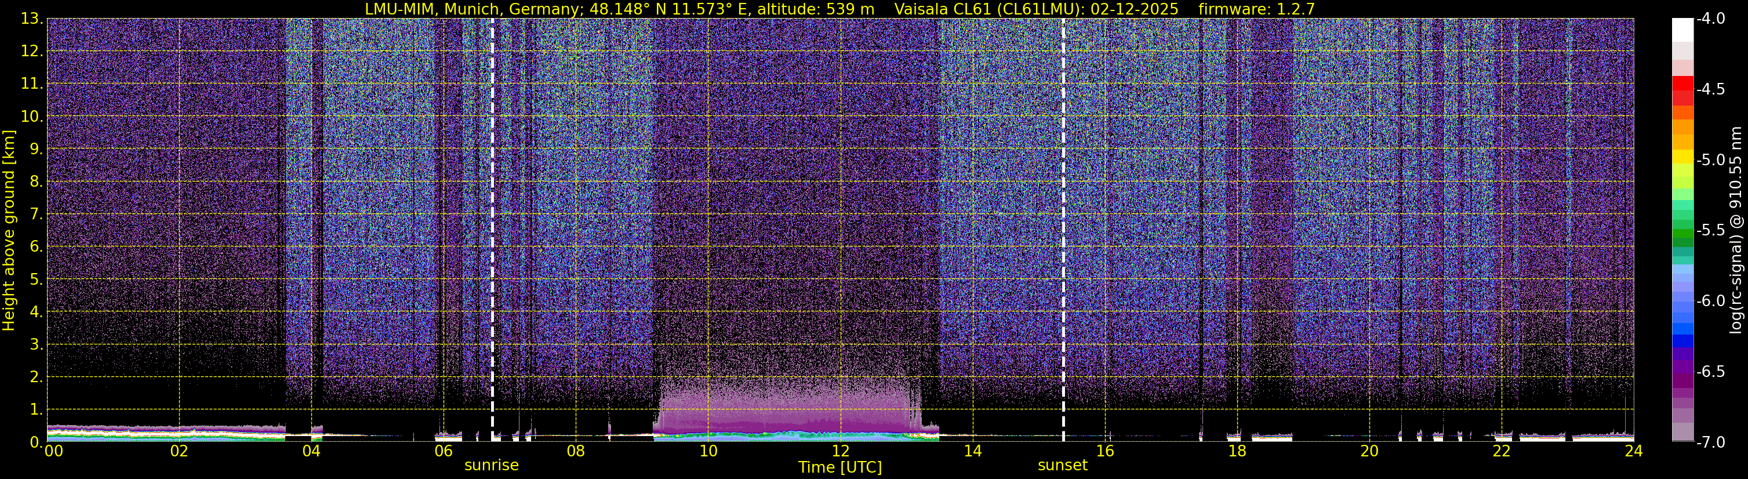1748x479 pixels.
Task: Click the 'LMU-MIM, Munich, Germany' station title
Action: pyautogui.click(x=464, y=9)
